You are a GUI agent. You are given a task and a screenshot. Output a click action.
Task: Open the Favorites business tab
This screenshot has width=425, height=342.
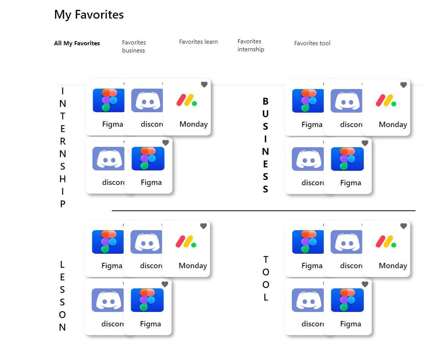(x=134, y=46)
